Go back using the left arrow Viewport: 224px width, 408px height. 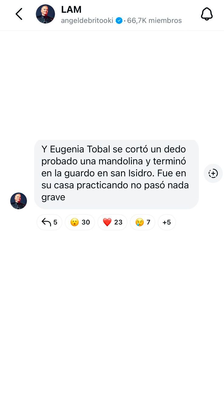coord(19,14)
